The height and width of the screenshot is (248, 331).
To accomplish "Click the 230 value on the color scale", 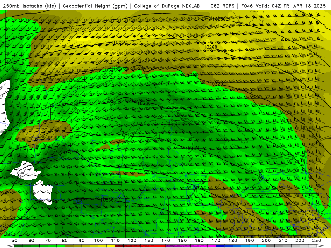I will click(317, 241).
